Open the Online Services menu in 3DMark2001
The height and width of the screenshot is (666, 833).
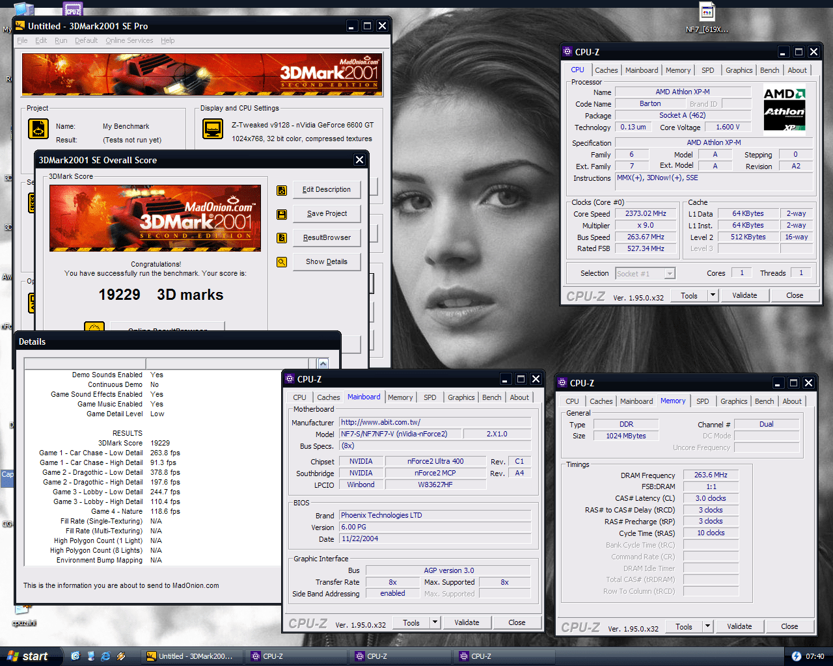coord(130,40)
